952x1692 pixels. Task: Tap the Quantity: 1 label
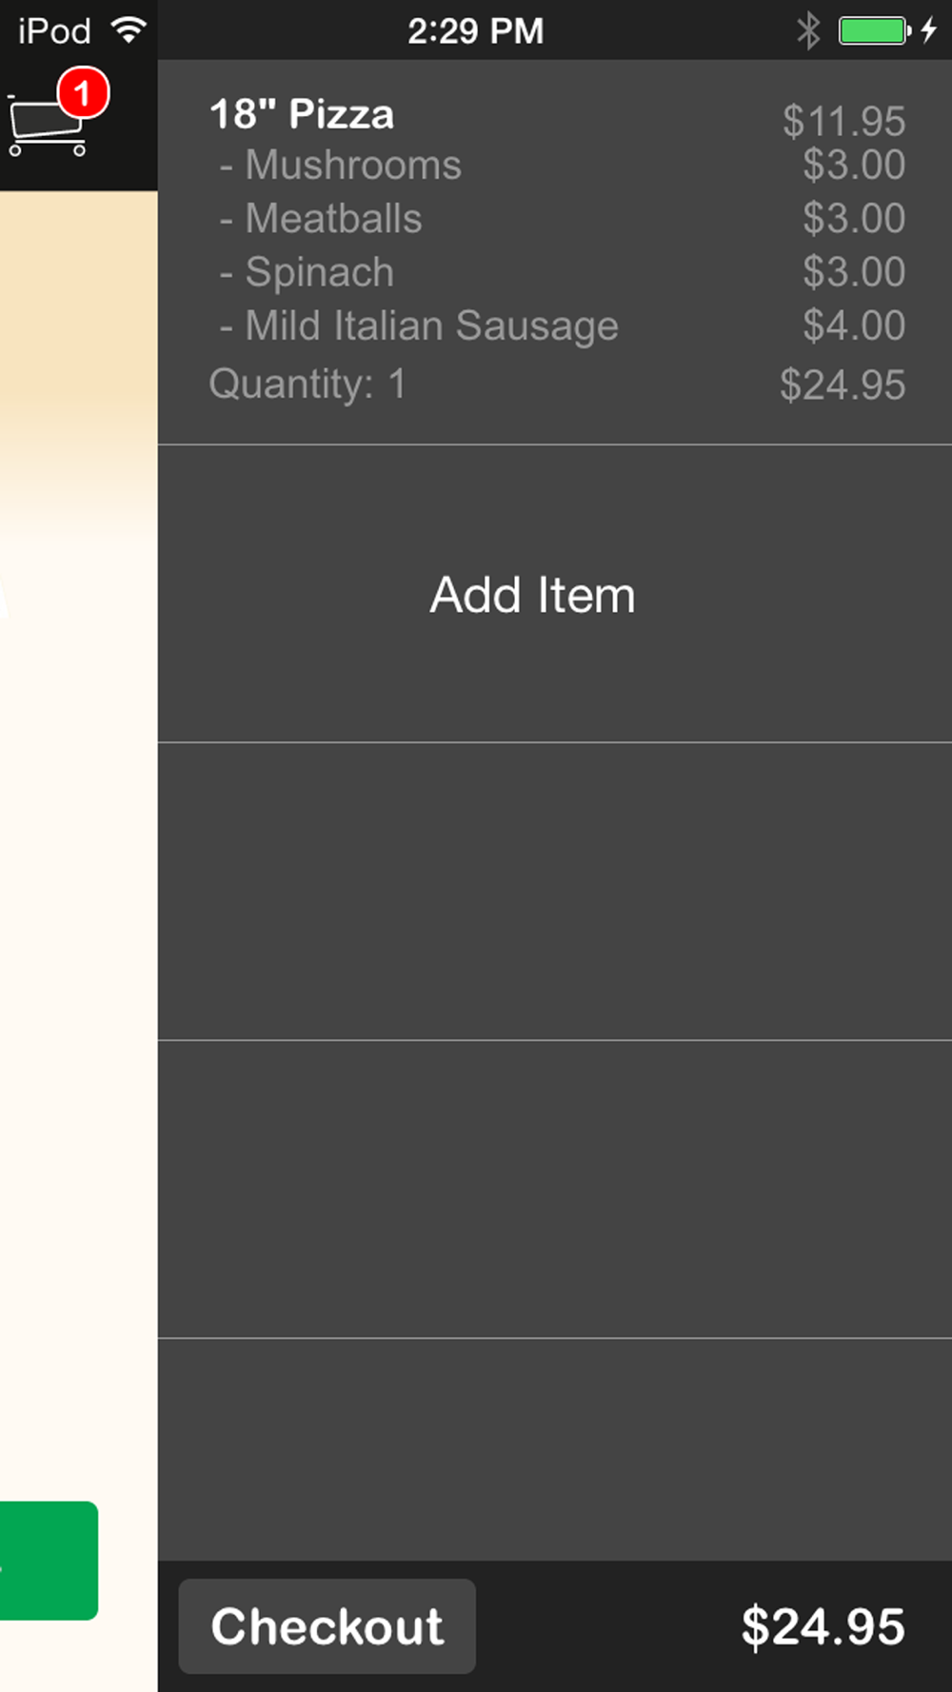(307, 384)
